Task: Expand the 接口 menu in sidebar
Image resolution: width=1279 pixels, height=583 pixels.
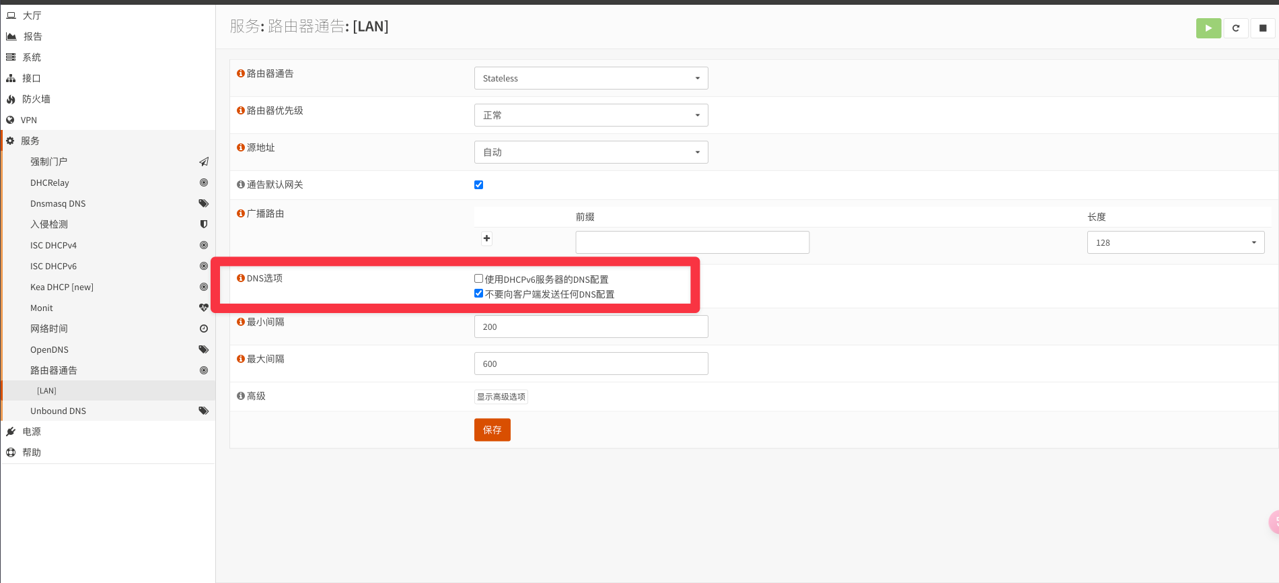Action: tap(108, 78)
